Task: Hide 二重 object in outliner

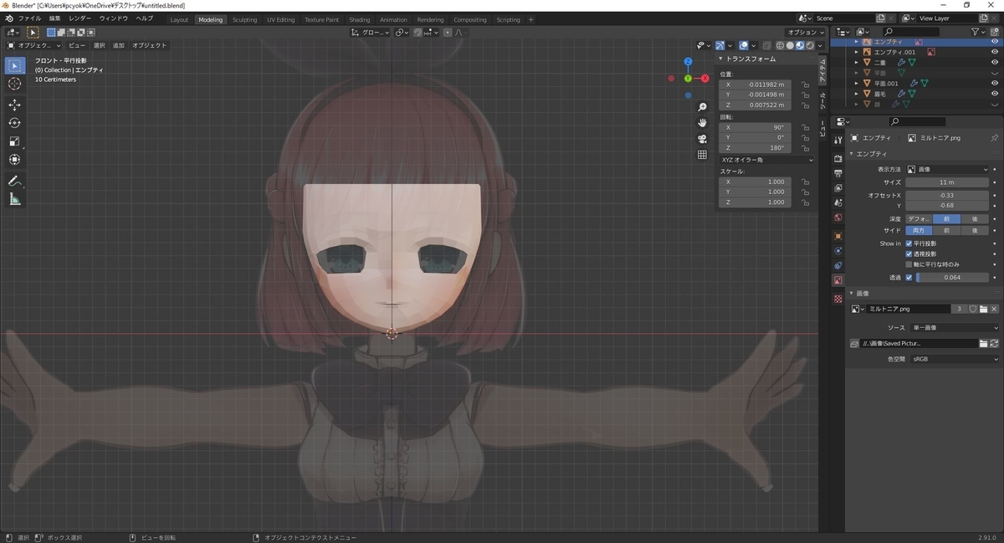Action: (x=995, y=63)
